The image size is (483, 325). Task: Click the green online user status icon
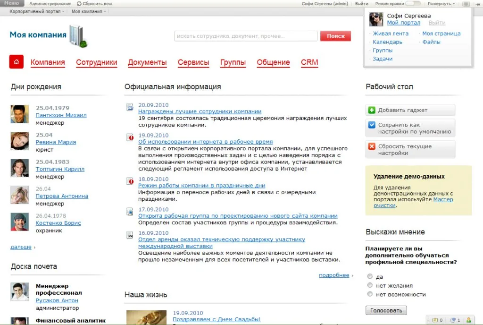(468, 320)
